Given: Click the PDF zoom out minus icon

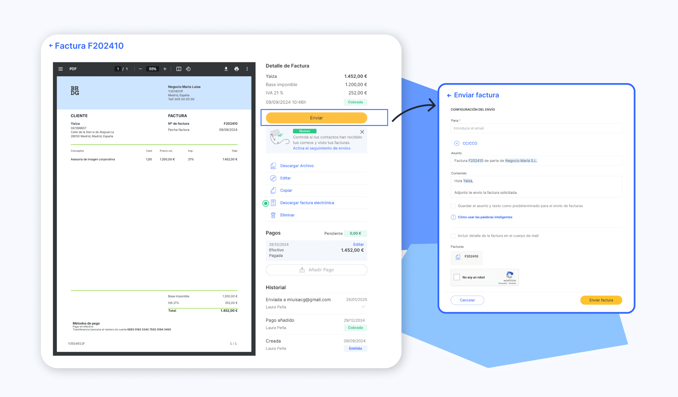Looking at the screenshot, I should click(x=140, y=69).
